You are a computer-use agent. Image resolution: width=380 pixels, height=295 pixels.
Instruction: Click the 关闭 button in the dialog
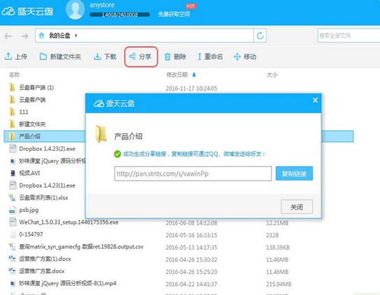point(297,206)
